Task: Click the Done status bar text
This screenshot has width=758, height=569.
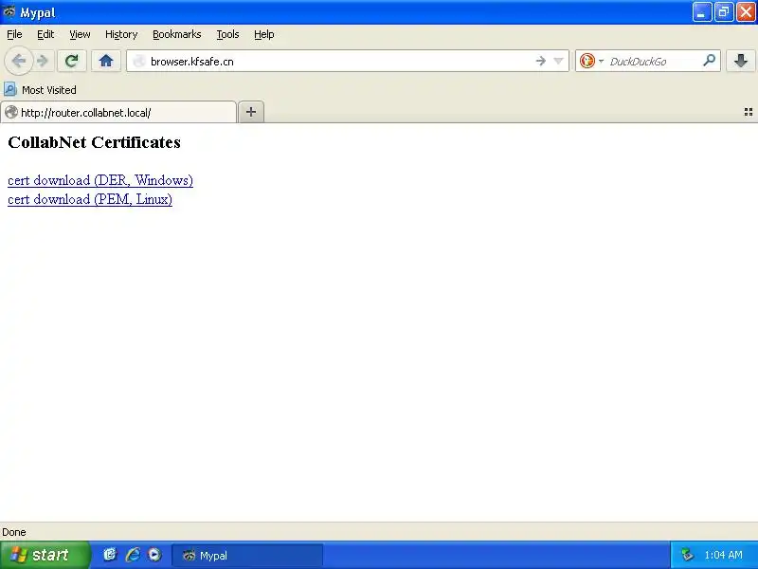Action: point(14,532)
